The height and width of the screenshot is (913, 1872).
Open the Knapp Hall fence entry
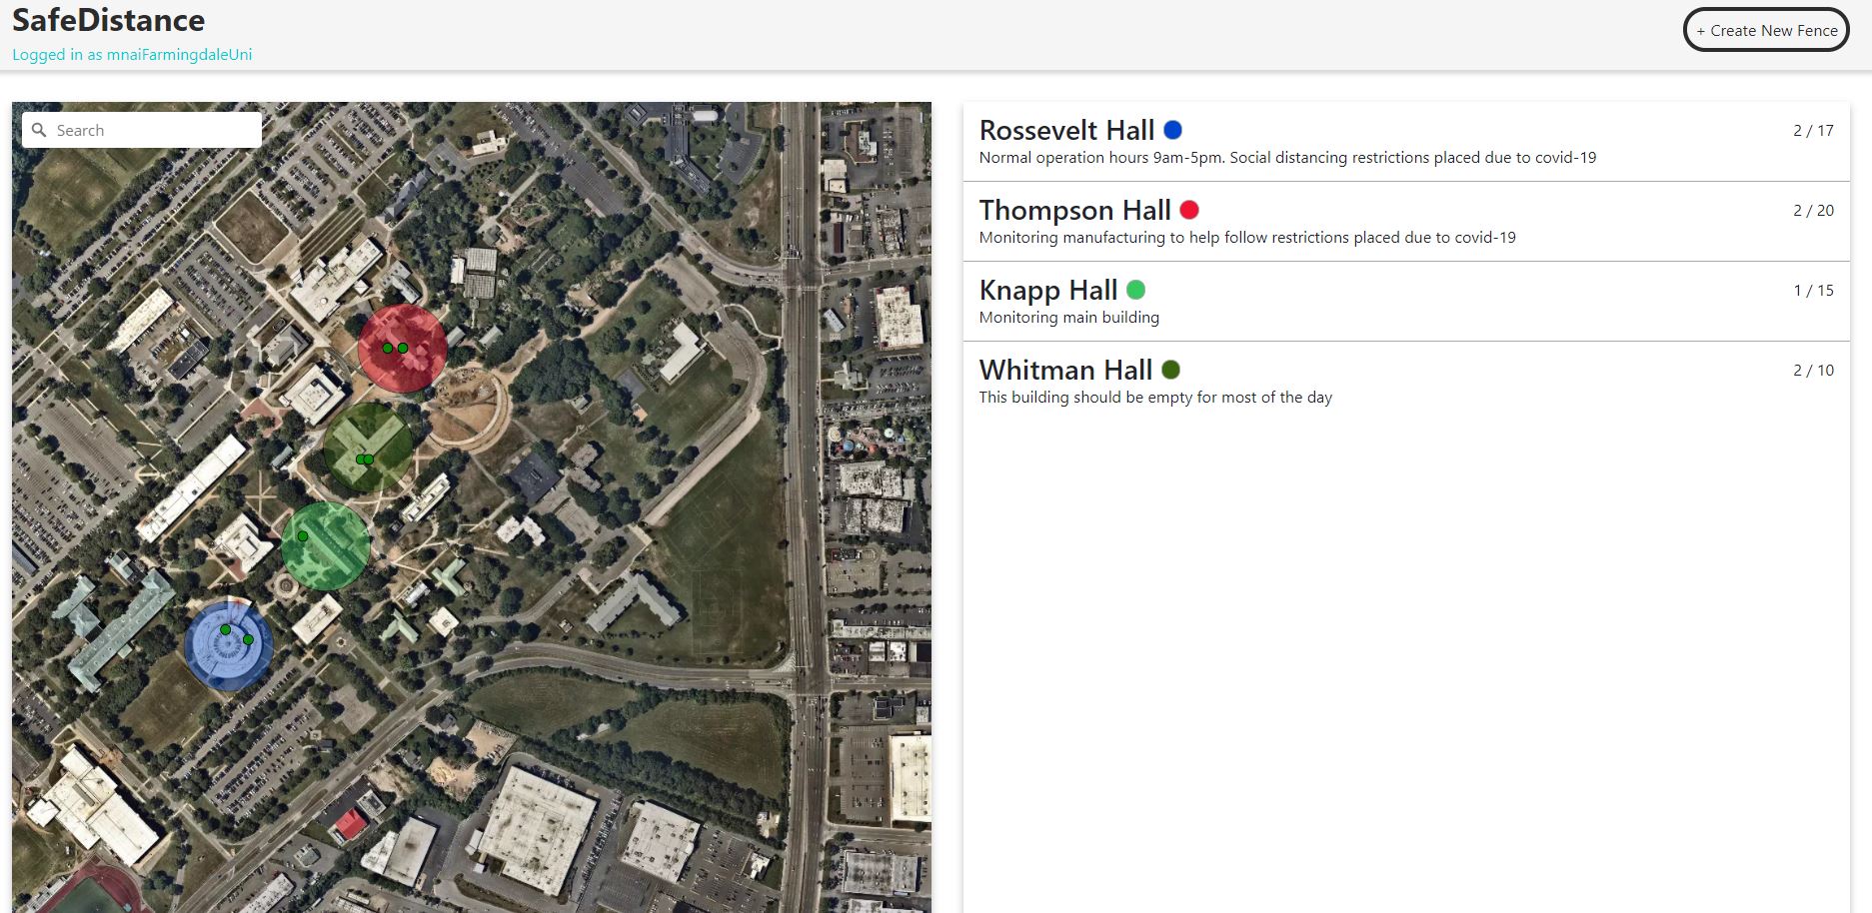click(1406, 302)
